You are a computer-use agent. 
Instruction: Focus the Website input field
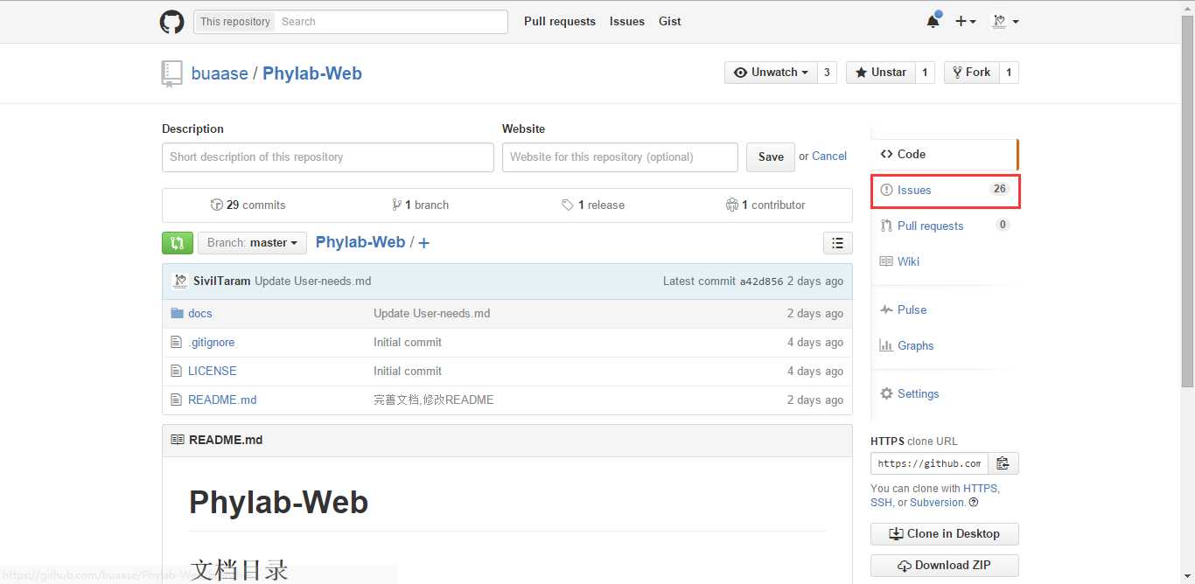click(620, 157)
